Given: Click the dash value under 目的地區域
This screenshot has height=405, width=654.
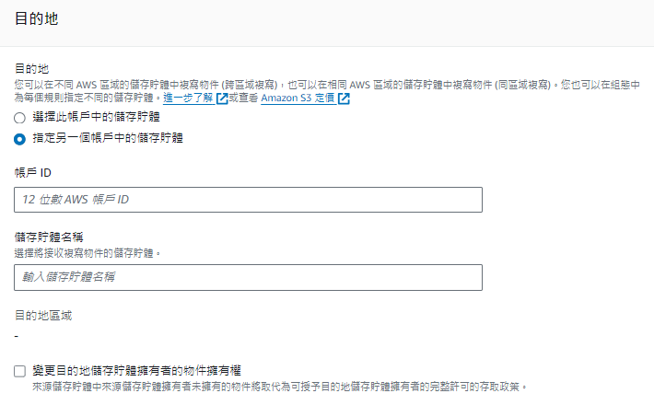Looking at the screenshot, I should coord(17,336).
